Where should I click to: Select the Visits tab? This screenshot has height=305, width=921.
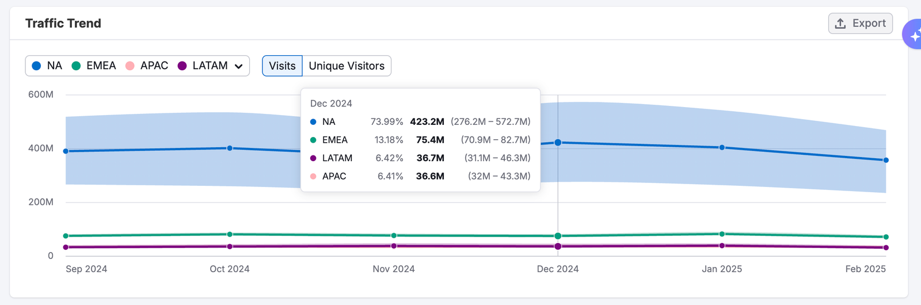282,66
